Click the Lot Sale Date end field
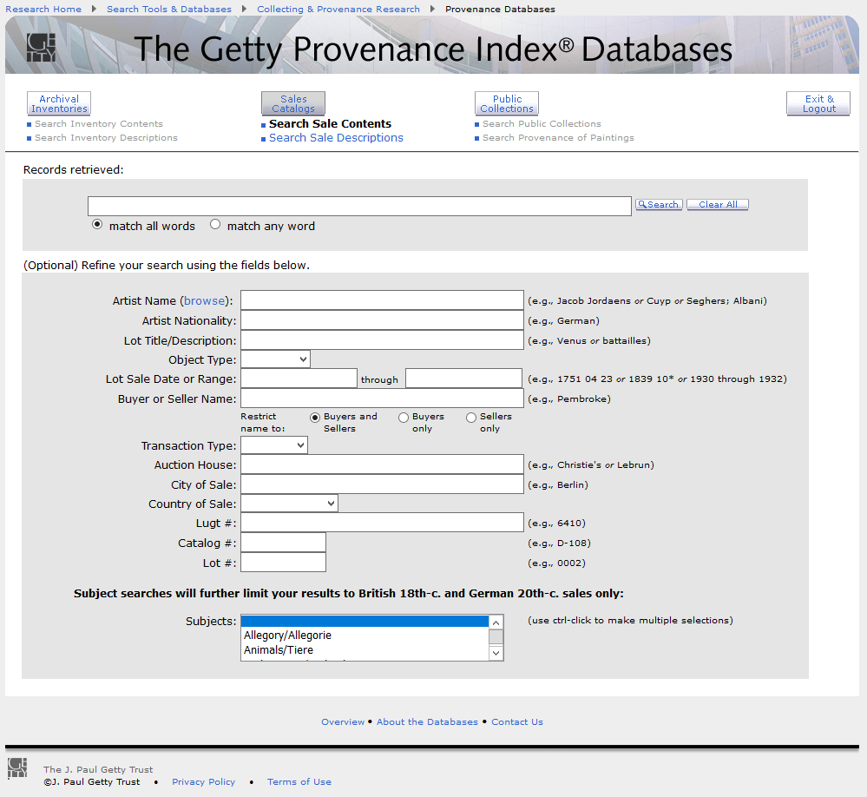The image size is (867, 797). click(x=463, y=379)
